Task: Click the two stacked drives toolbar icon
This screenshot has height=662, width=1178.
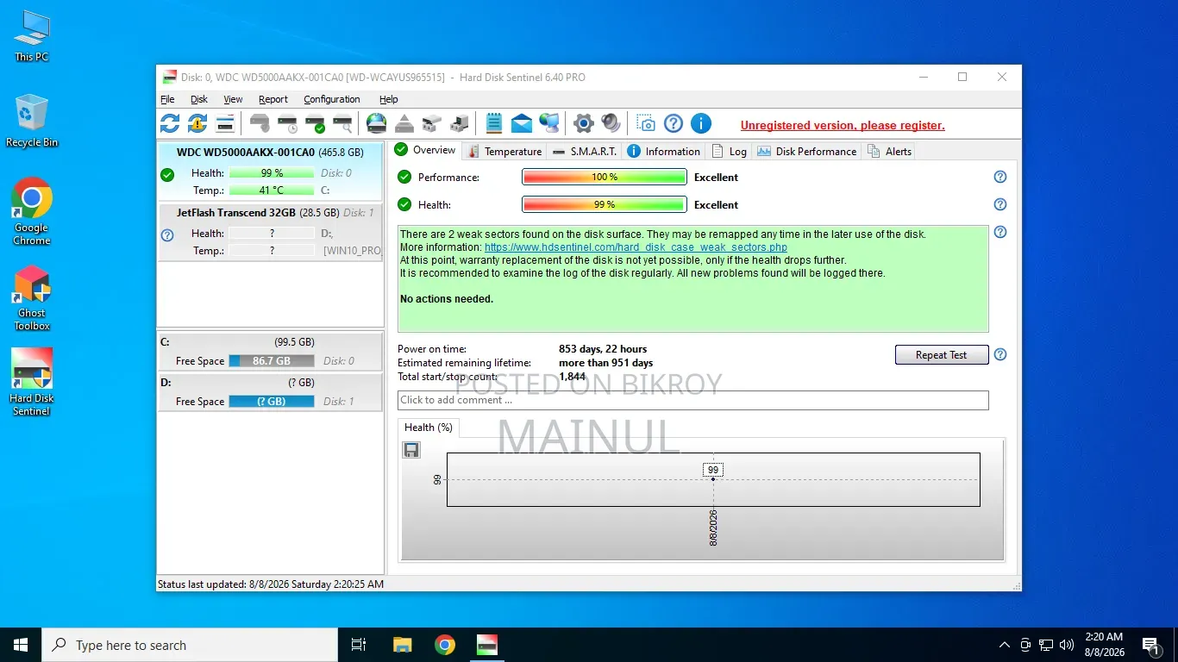Action: click(x=431, y=123)
